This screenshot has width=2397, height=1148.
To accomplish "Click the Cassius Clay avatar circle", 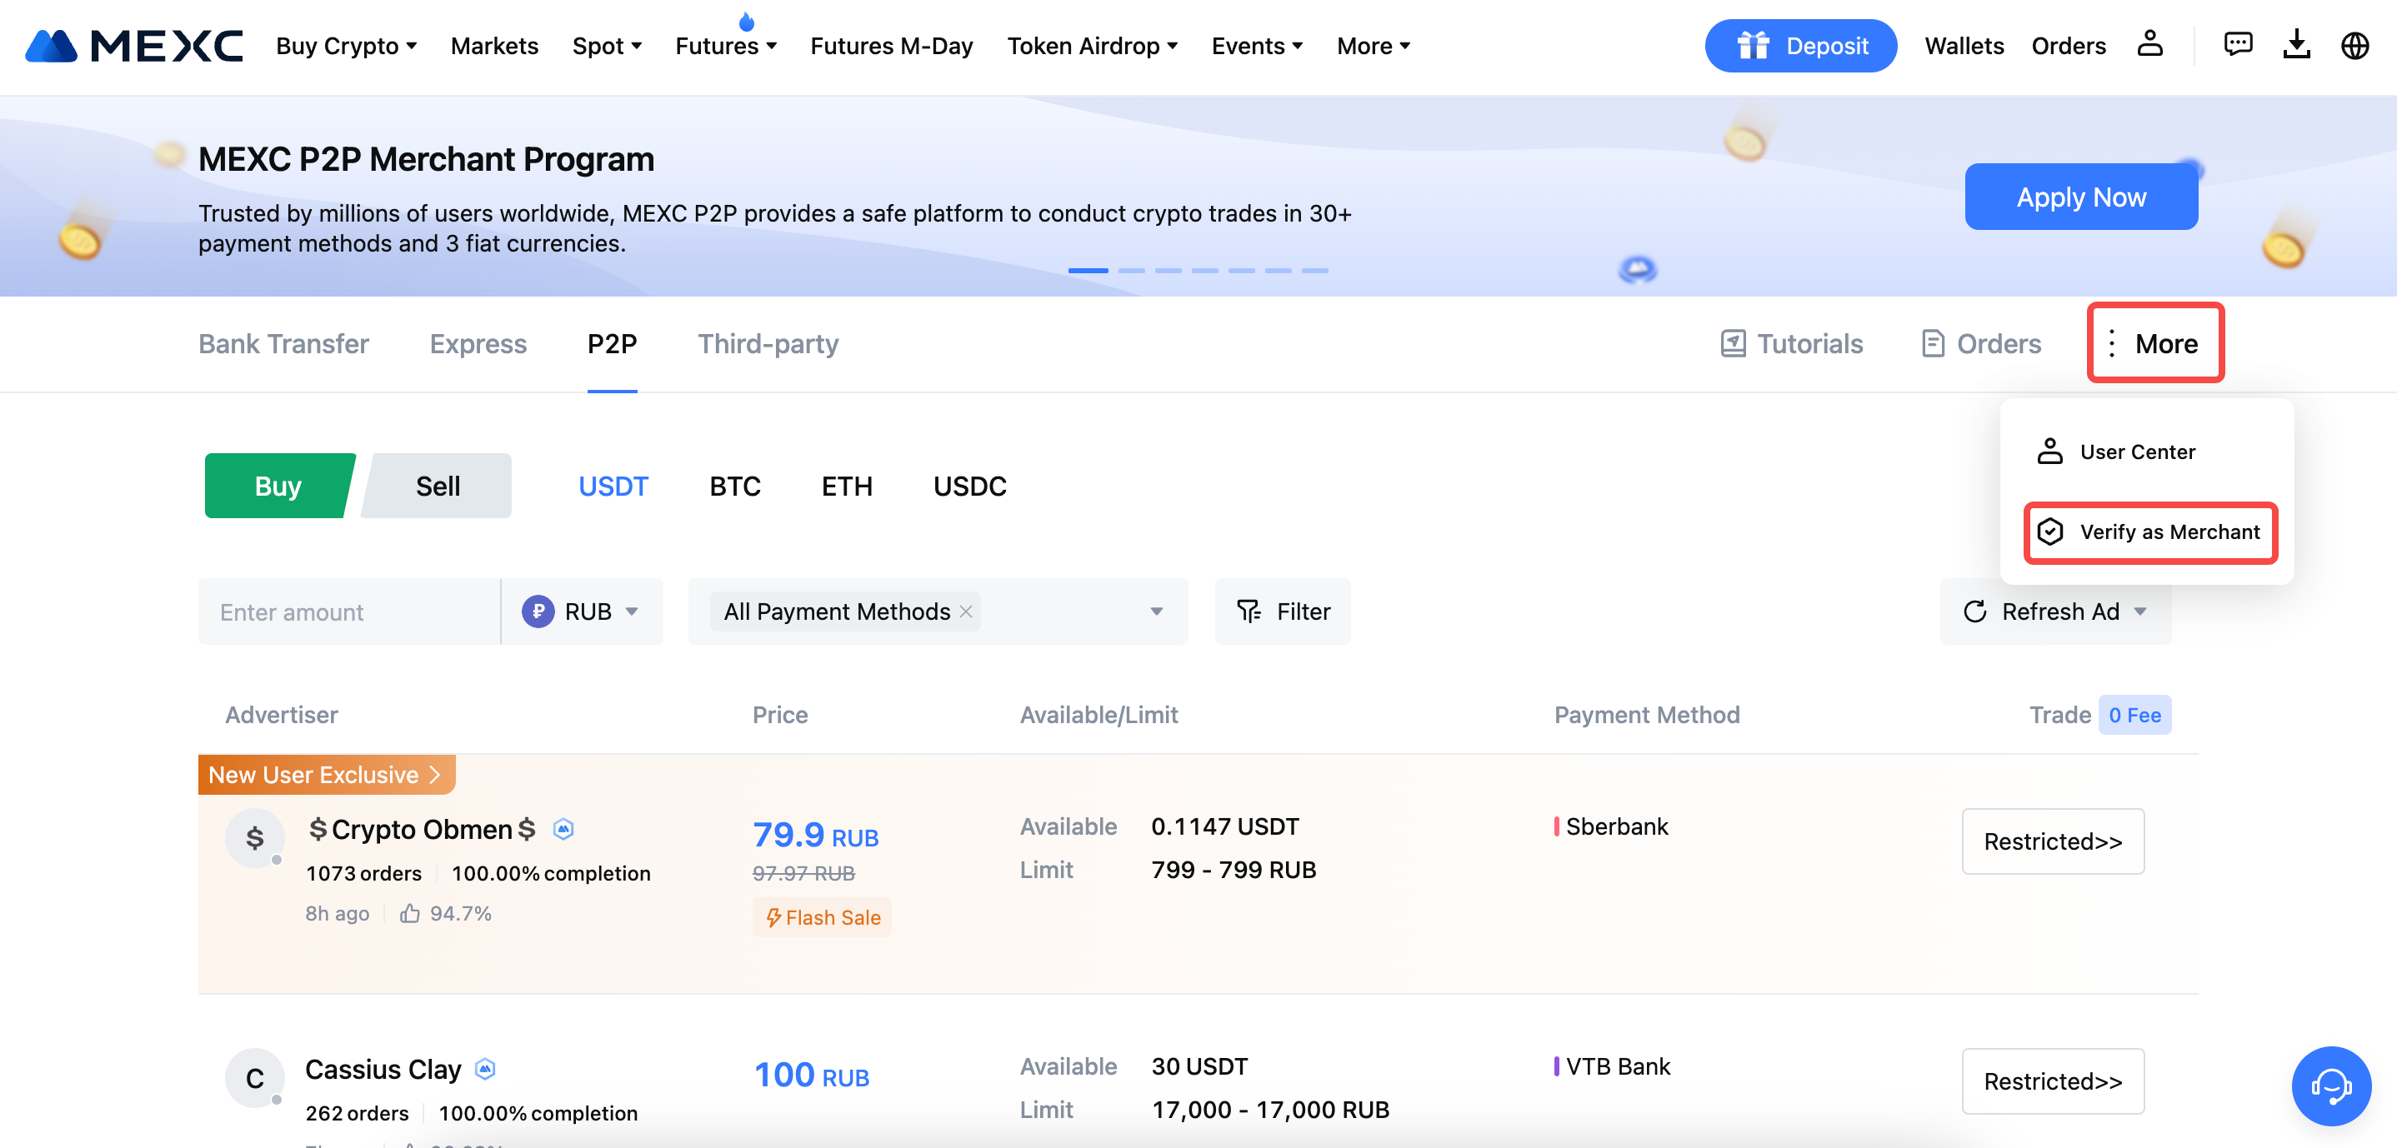I will tap(254, 1077).
